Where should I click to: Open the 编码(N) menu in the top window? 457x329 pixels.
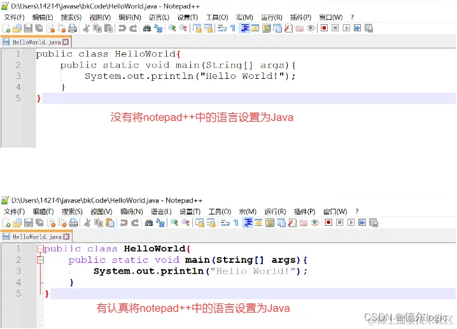(130, 17)
